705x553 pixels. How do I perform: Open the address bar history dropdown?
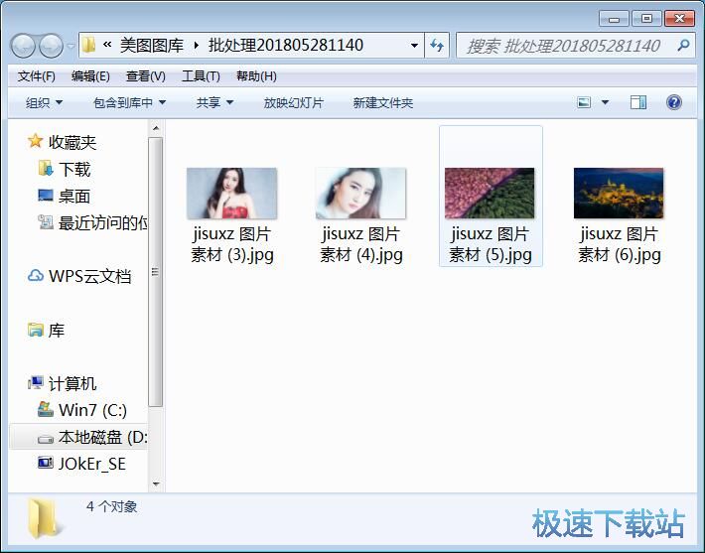coord(414,46)
